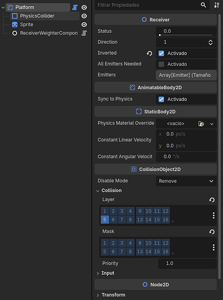Click the CollisionObject2D section header
223x300 pixels.
click(155, 169)
